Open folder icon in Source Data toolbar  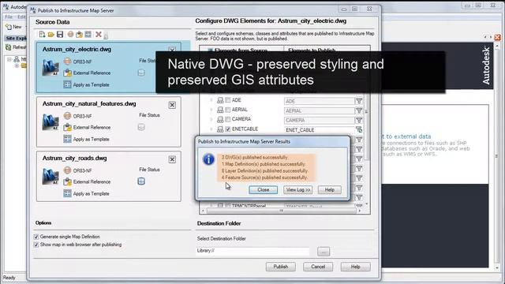(x=50, y=35)
